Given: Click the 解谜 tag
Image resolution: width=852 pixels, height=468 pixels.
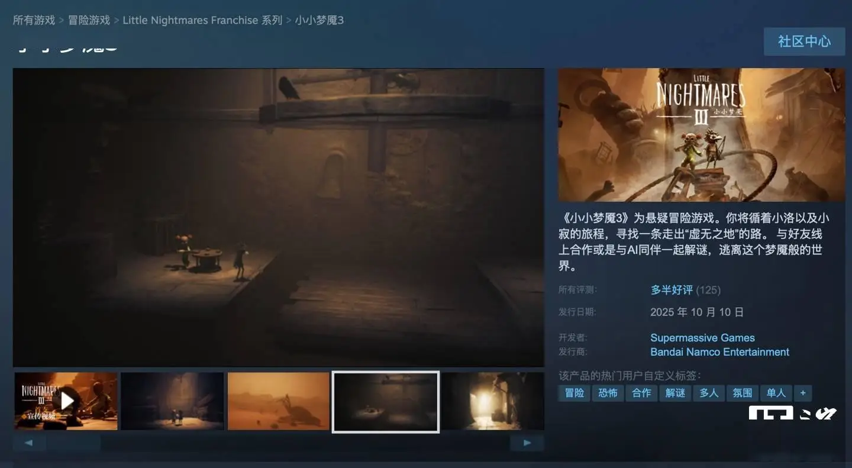Looking at the screenshot, I should tap(675, 393).
